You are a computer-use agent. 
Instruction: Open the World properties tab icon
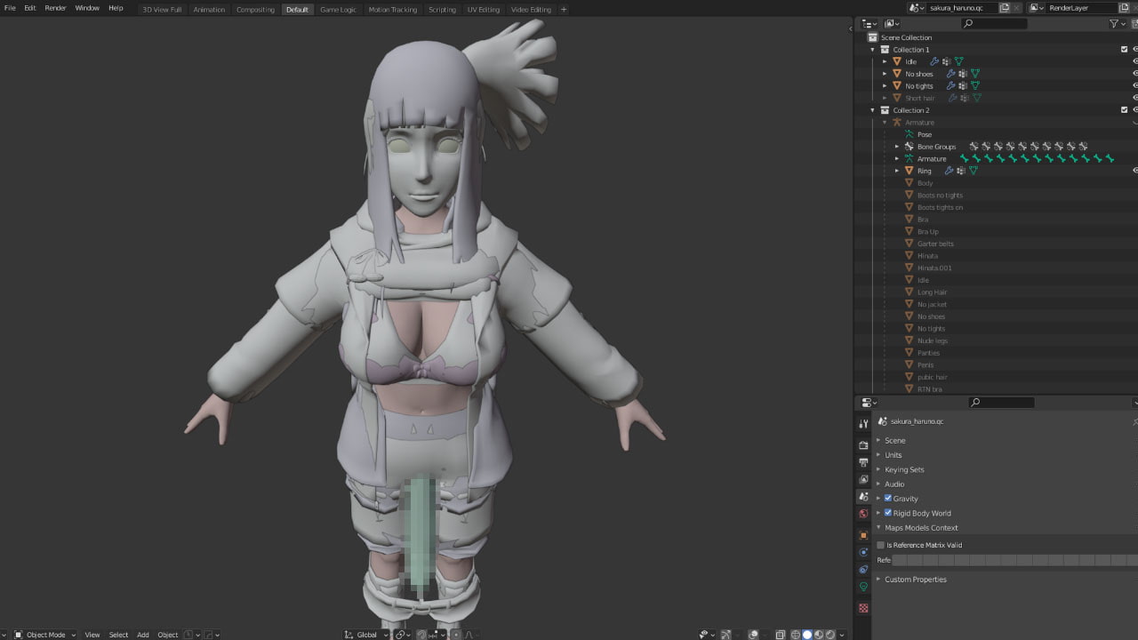863,514
